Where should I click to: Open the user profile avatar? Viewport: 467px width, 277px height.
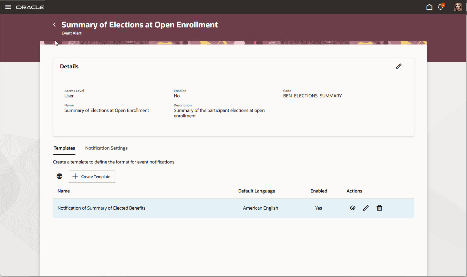point(458,7)
